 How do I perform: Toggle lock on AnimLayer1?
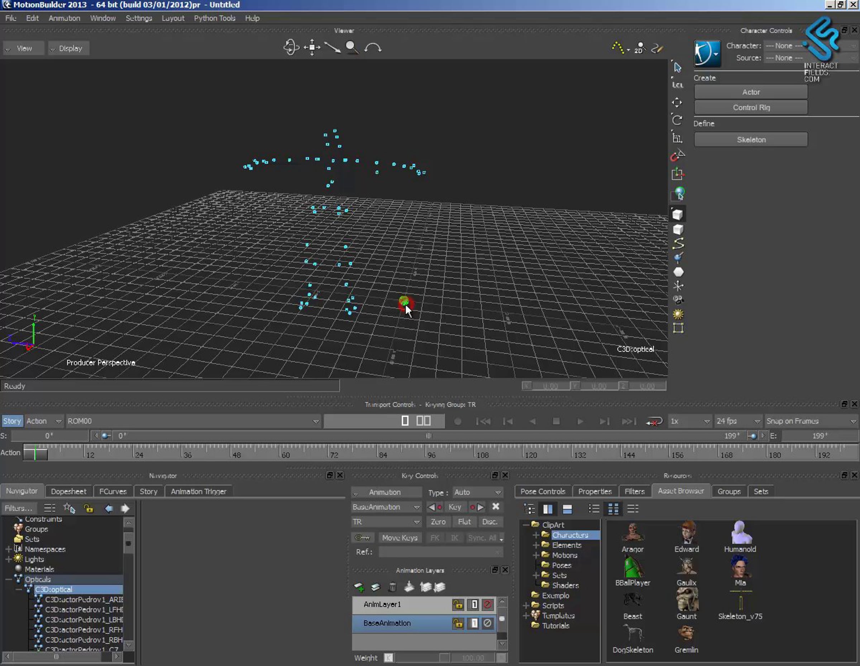pos(458,605)
